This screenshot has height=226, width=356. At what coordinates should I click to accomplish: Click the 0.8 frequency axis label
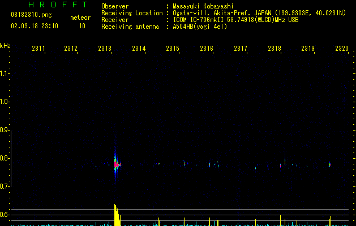[5, 158]
